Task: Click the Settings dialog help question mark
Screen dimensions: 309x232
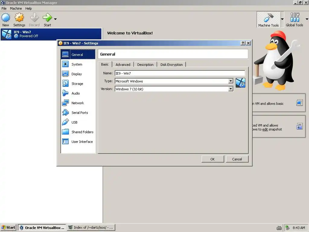Action: coord(243,43)
